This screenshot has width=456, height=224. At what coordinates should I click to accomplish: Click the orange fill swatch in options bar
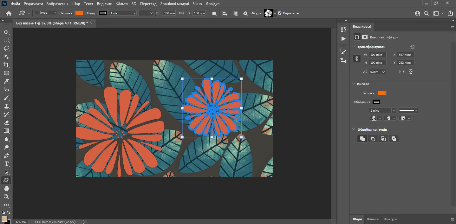[79, 13]
